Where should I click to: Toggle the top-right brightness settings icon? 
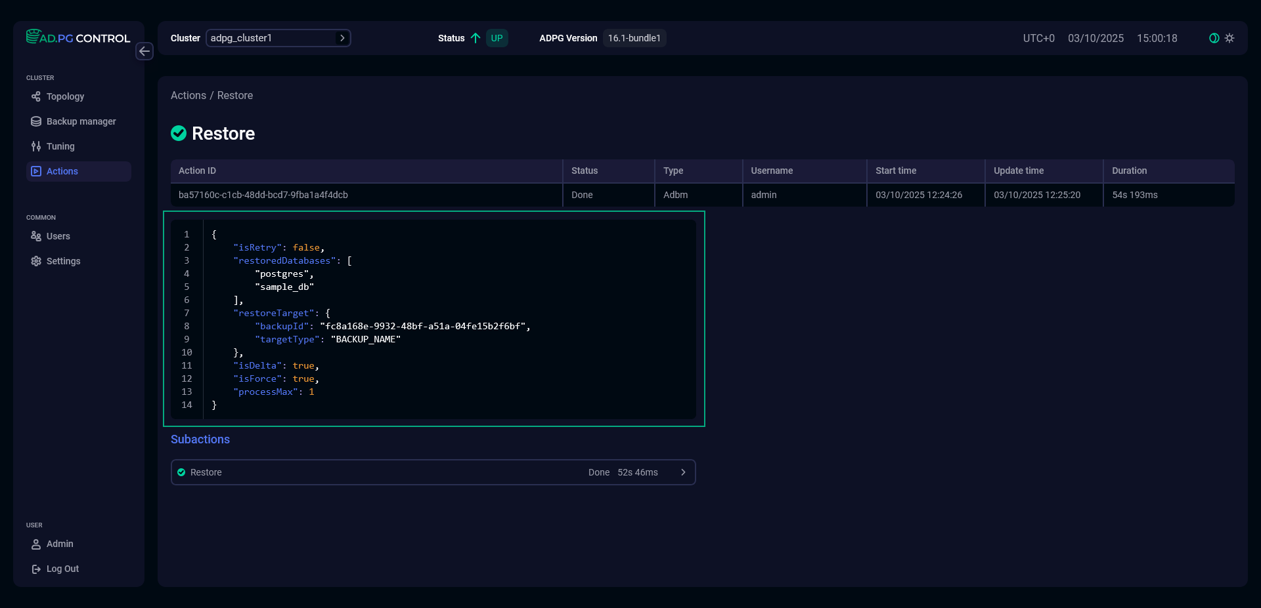tap(1229, 38)
